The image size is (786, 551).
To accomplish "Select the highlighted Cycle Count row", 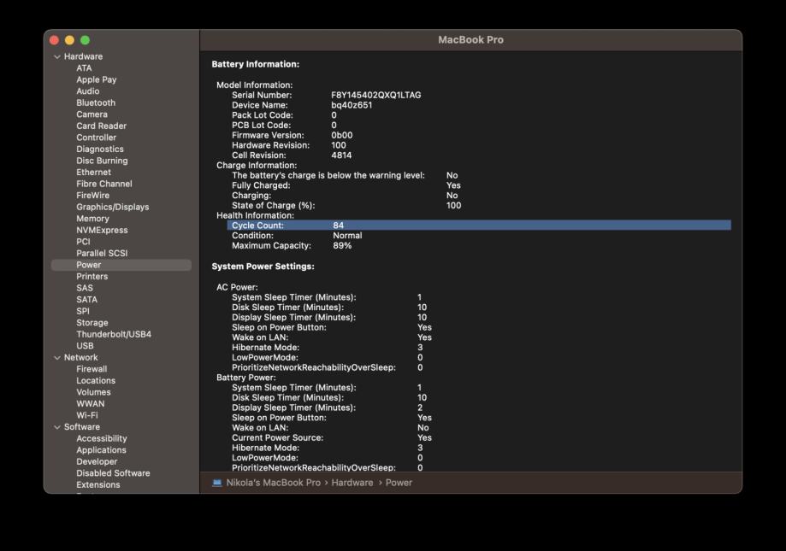I will pyautogui.click(x=479, y=226).
